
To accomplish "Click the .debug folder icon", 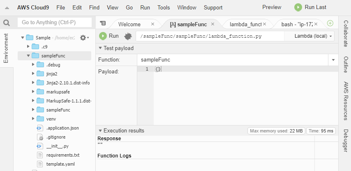I will (40, 65).
